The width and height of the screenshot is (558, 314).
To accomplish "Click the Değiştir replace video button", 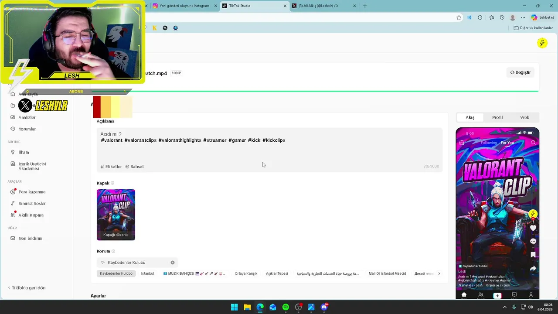I will (x=521, y=72).
